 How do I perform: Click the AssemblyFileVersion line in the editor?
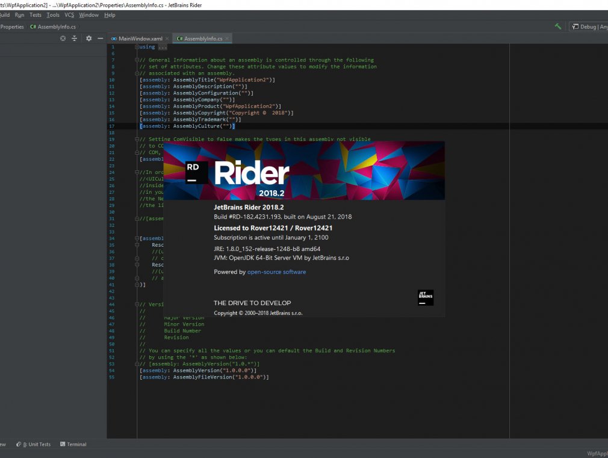coord(204,377)
